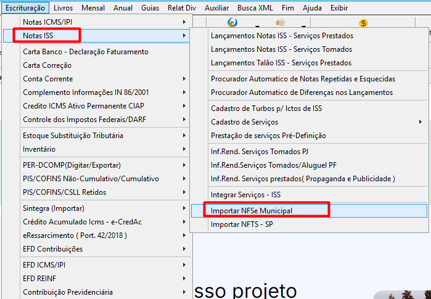Open dropdown arrow beside the globe icon

click(257, 27)
